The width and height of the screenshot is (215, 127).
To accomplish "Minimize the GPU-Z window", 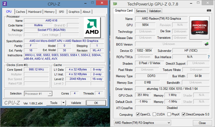I will tap(191, 3).
